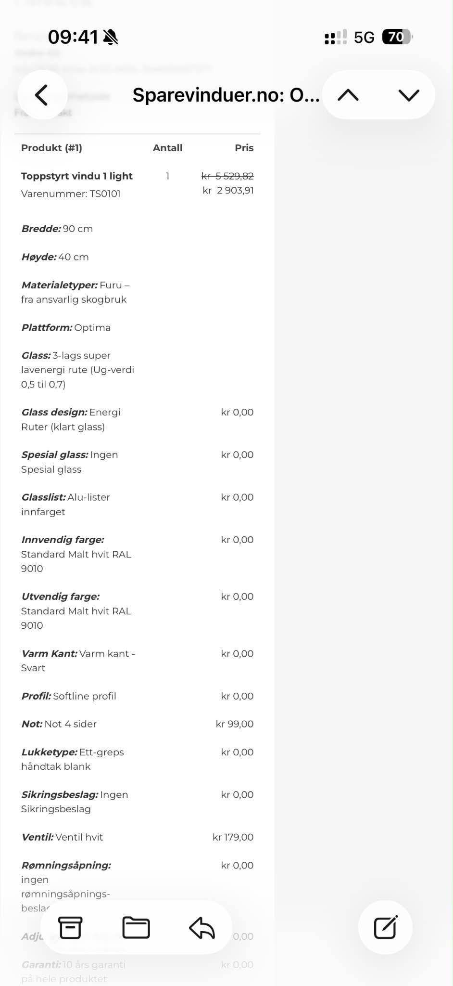
Task: Tap the Toppstyrt vindu 1 light product name
Action: (x=77, y=176)
